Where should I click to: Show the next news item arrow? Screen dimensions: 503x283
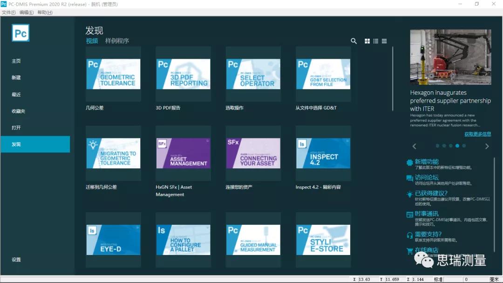point(487,146)
